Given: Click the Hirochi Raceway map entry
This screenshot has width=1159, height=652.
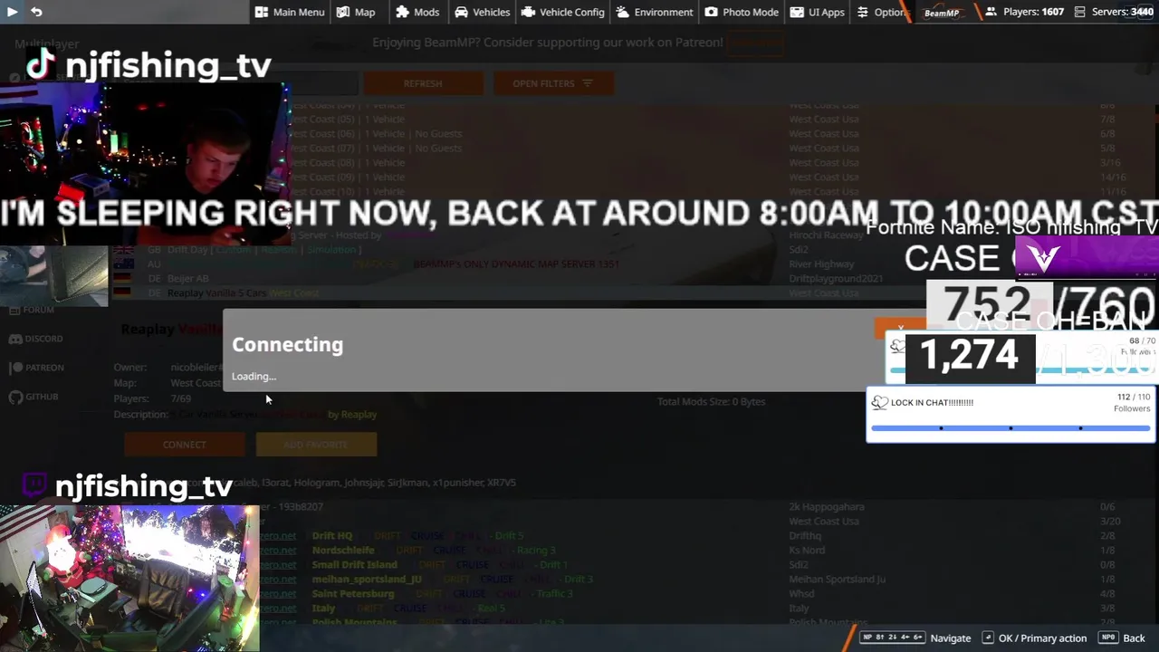Looking at the screenshot, I should tap(826, 235).
